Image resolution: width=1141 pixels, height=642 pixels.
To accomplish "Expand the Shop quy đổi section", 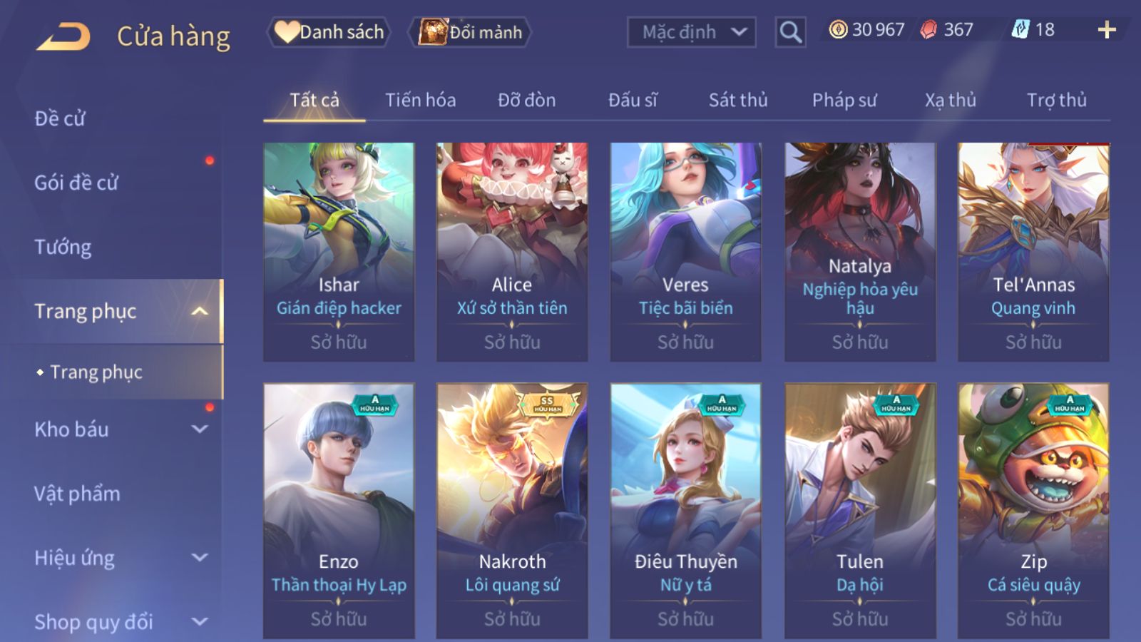I will click(118, 622).
